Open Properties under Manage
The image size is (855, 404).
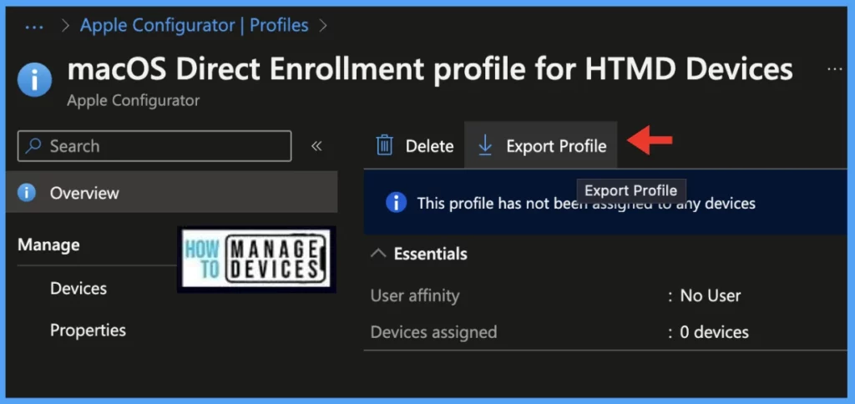pyautogui.click(x=88, y=331)
